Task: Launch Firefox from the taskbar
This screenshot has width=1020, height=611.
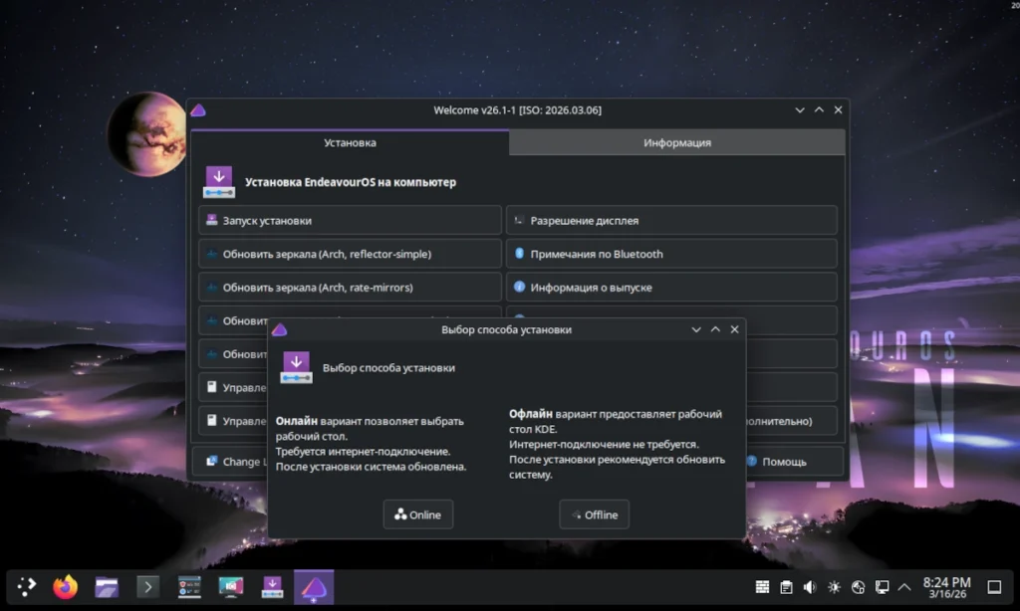Action: 65,587
